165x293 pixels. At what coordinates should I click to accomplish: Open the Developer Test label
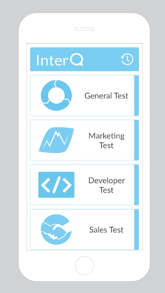coord(106,185)
